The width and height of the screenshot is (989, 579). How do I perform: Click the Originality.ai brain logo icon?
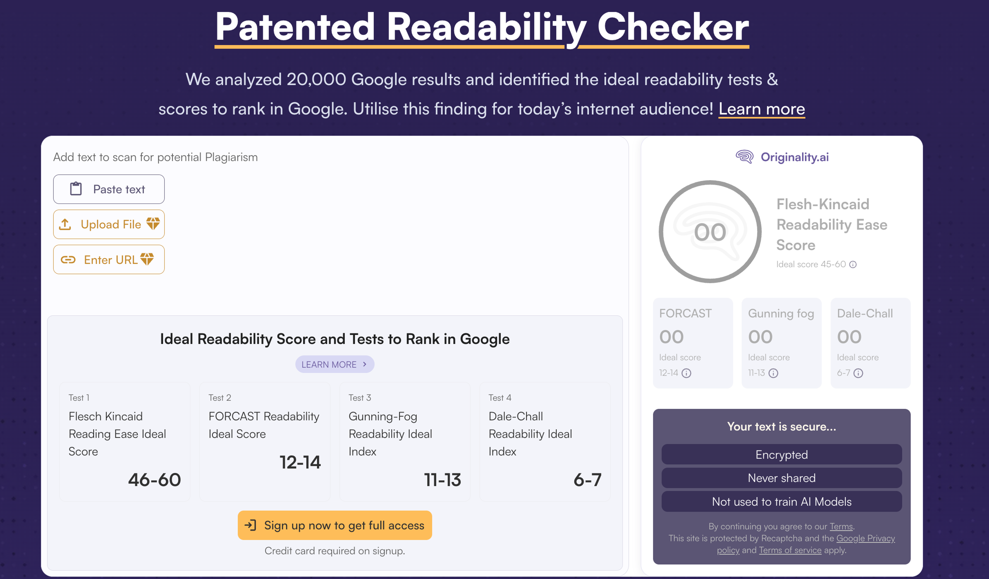744,157
